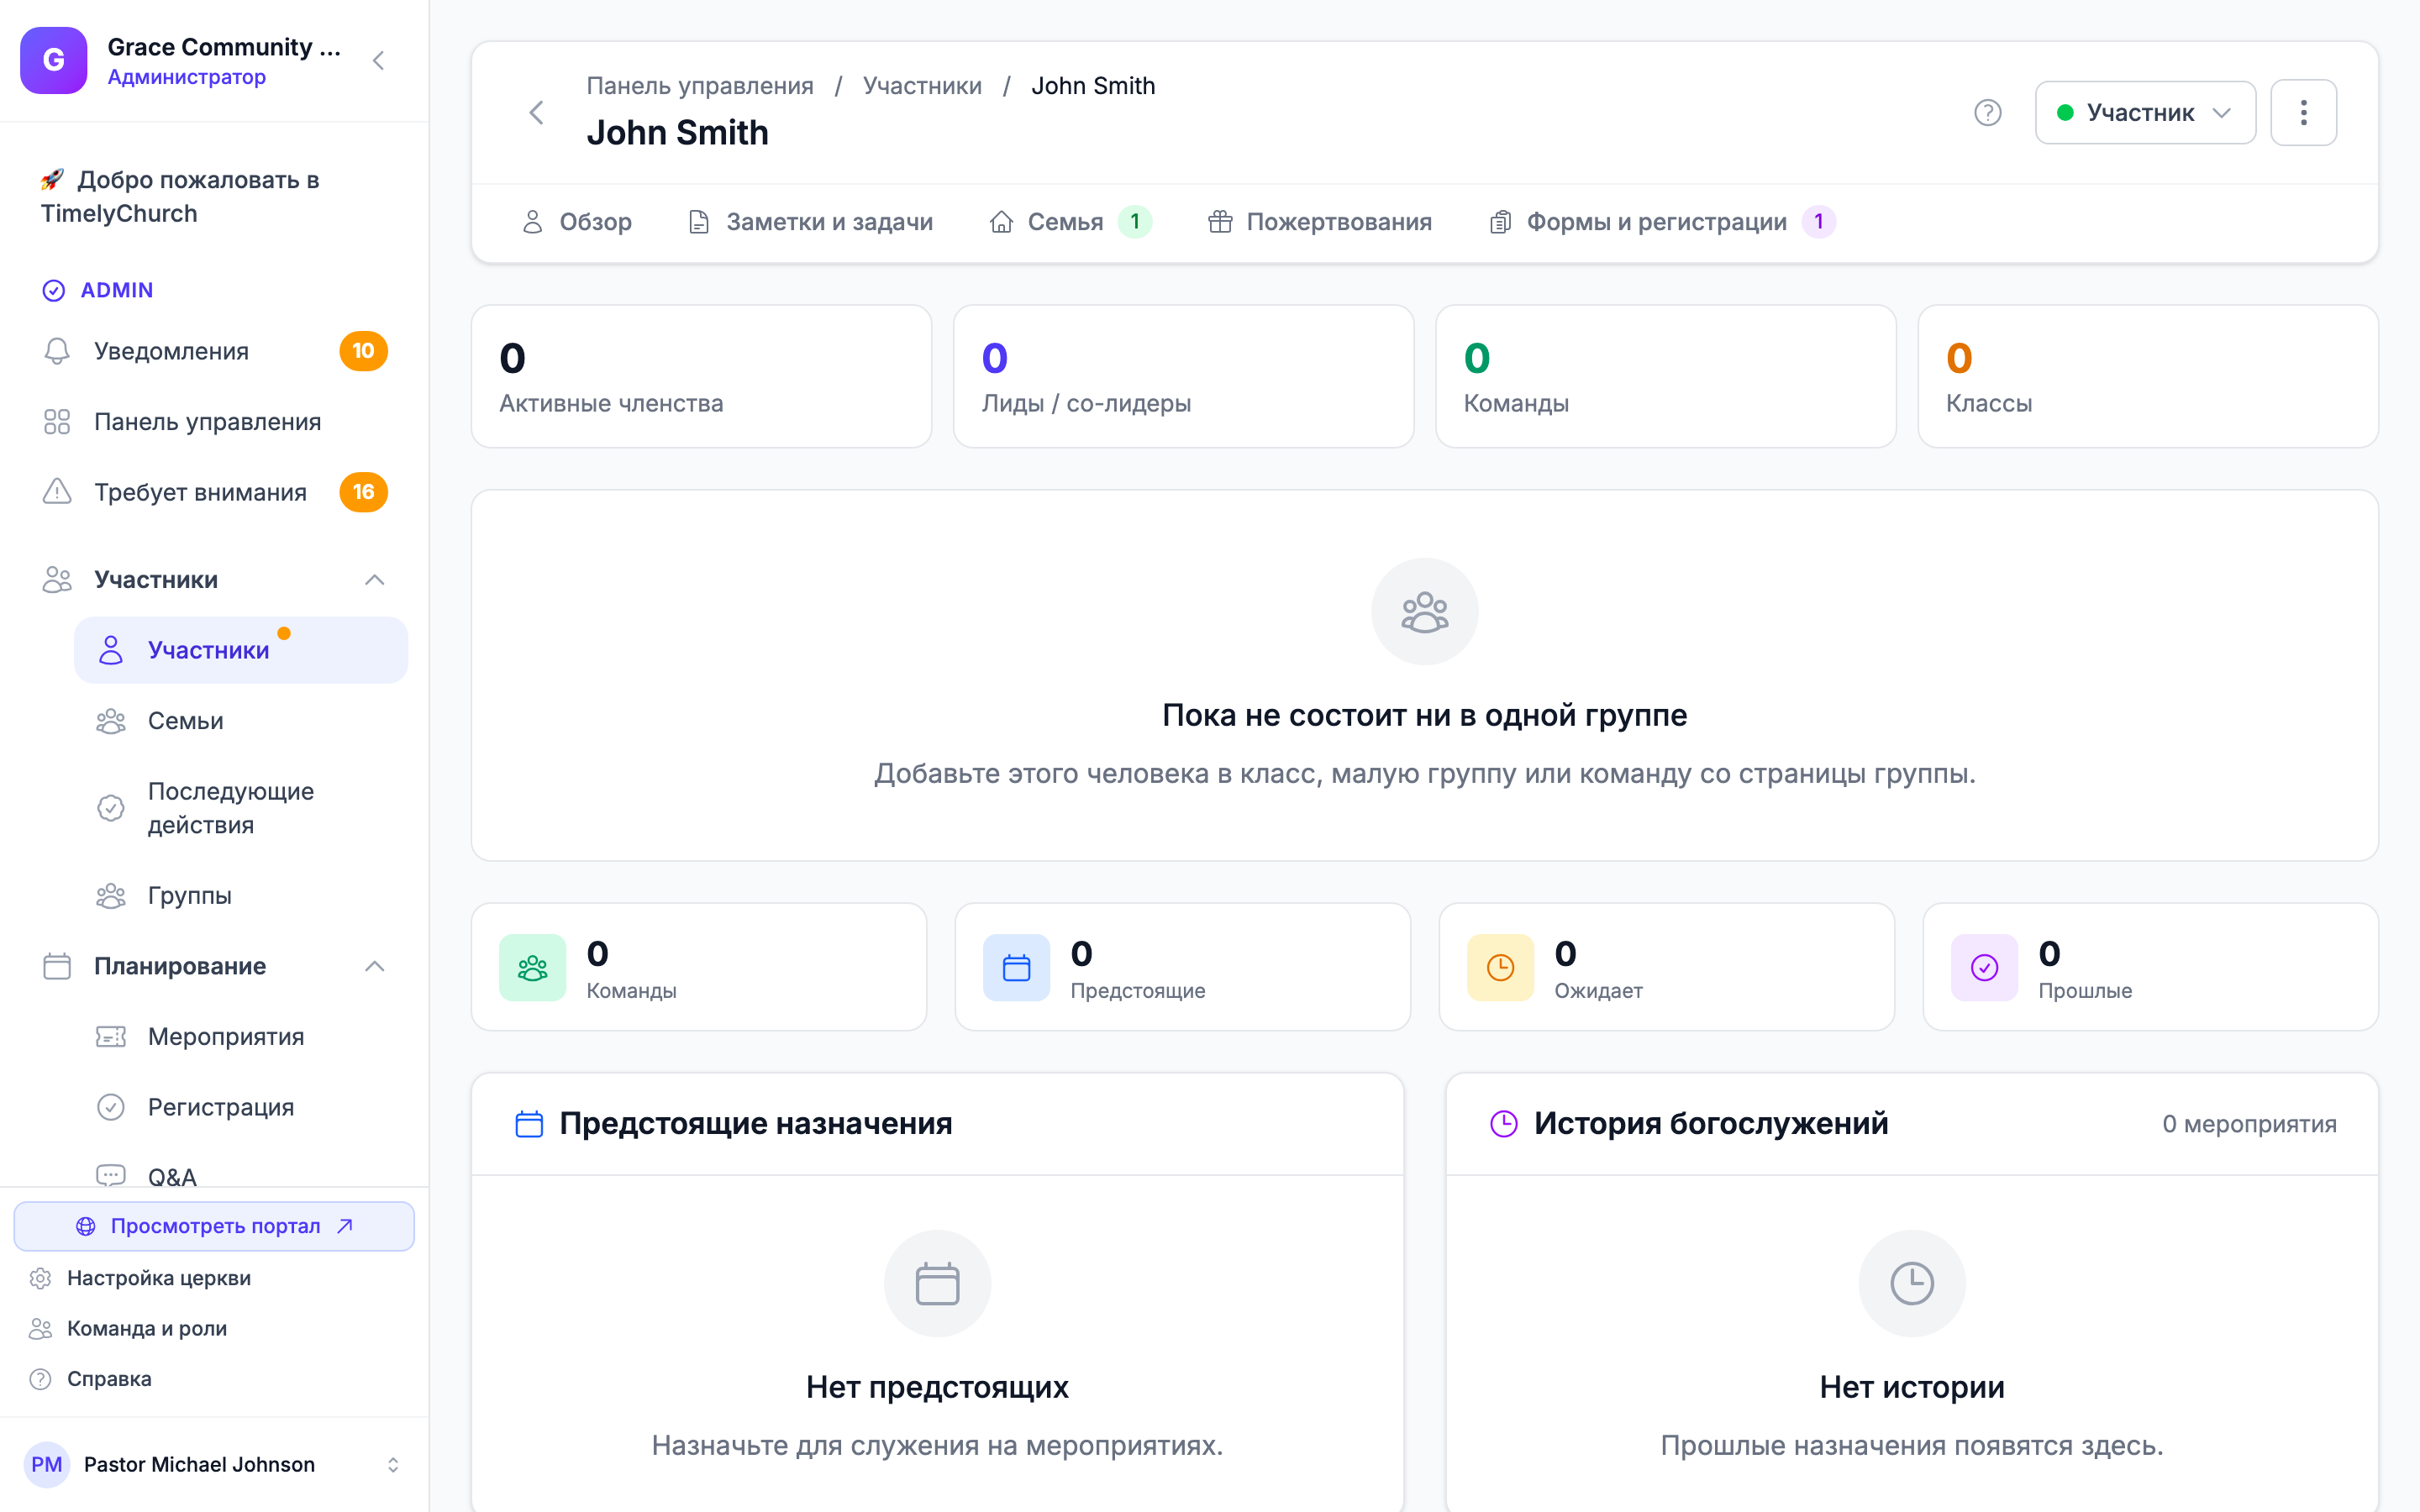Click the Grace Community church logo avatar
The width and height of the screenshot is (2420, 1512).
point(54,60)
